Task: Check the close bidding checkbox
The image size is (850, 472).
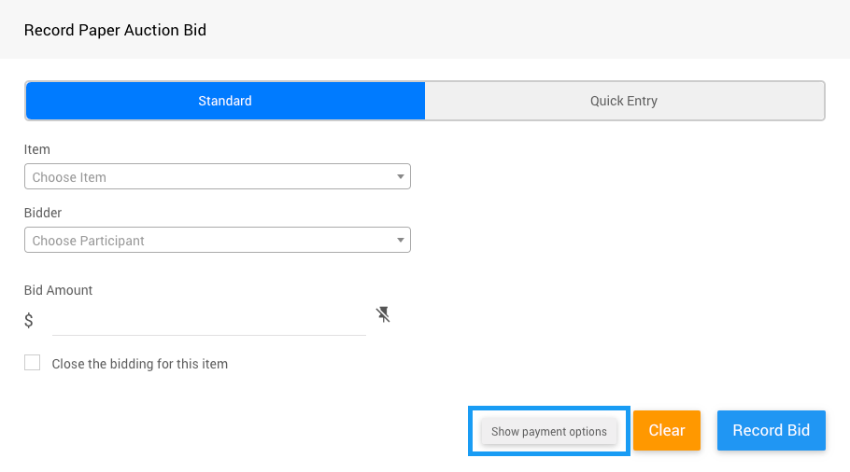Action: (x=33, y=363)
